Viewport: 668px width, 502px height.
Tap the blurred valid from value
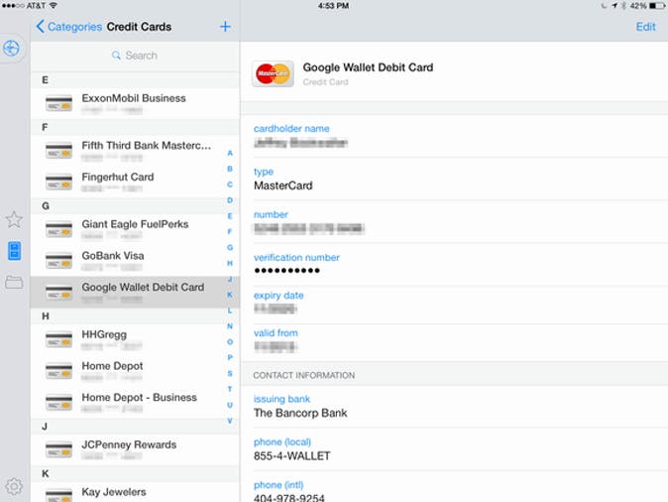[275, 346]
